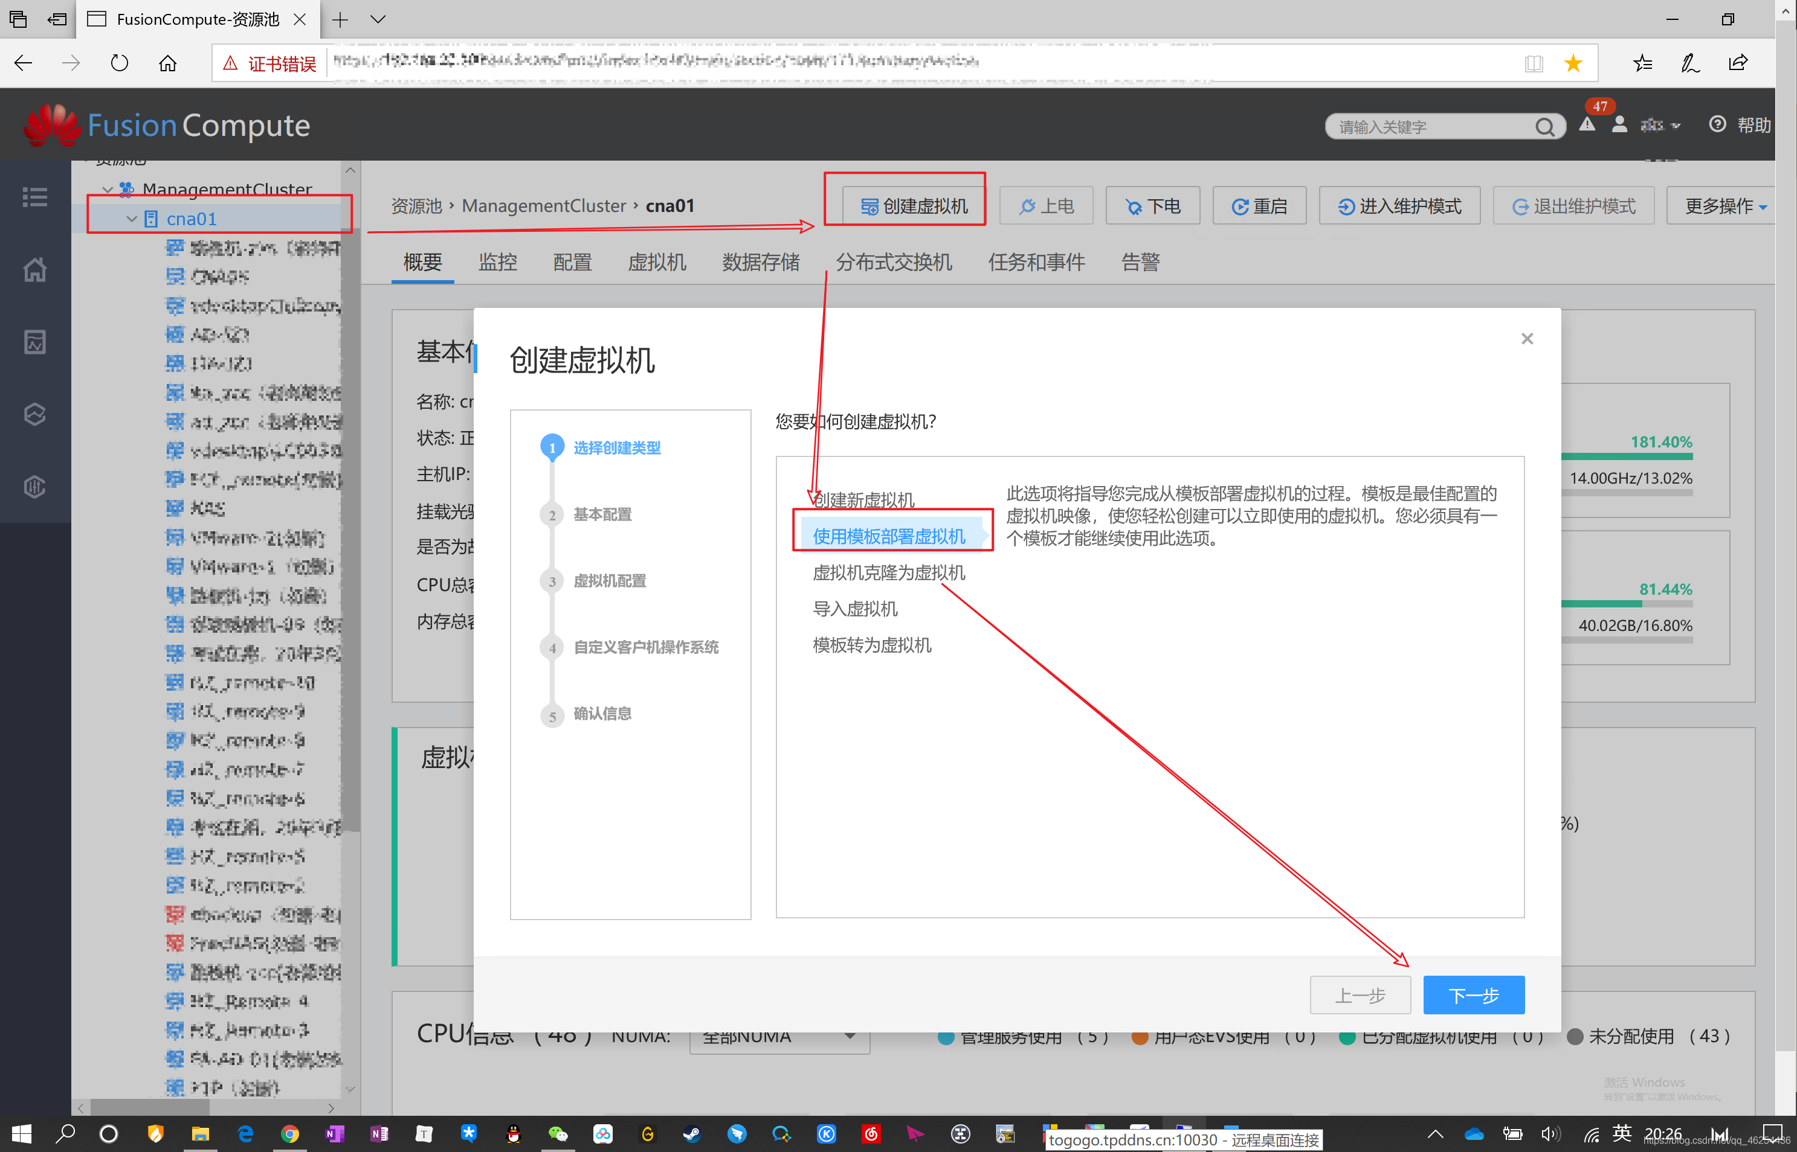This screenshot has height=1152, width=1797.
Task: Click the 重启 button
Action: pyautogui.click(x=1259, y=206)
